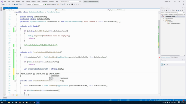Click the Solution Explorer horizontal scrollbar
This screenshot has width=186, height=104.
[171, 55]
